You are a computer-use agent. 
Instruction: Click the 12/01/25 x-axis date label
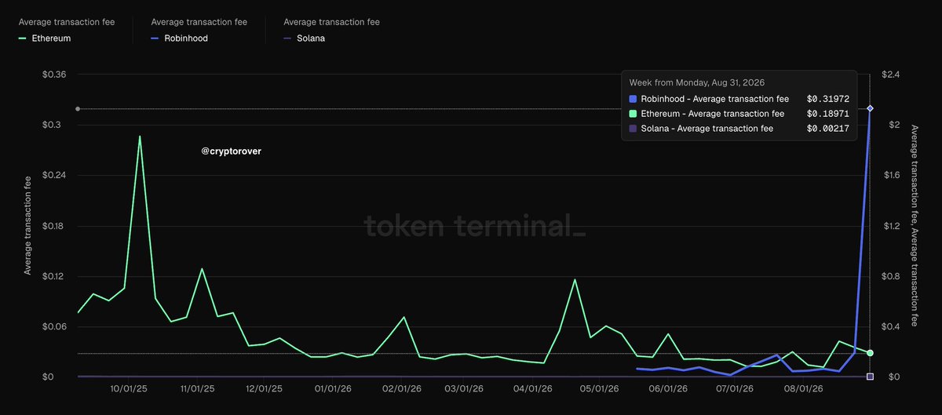265,388
